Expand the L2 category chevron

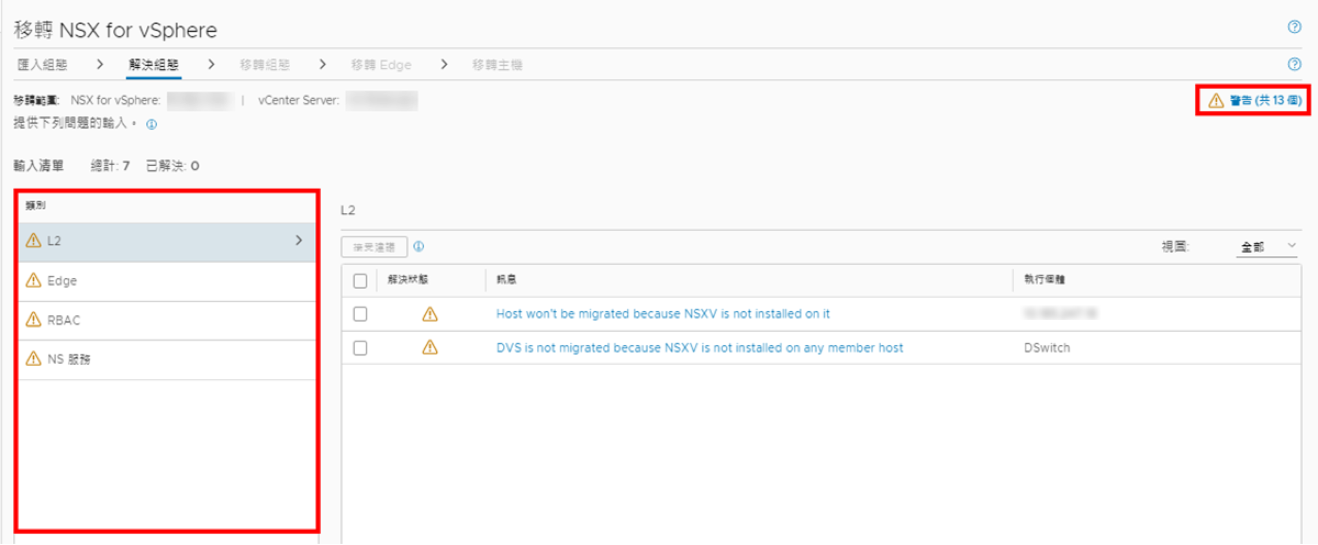click(299, 240)
